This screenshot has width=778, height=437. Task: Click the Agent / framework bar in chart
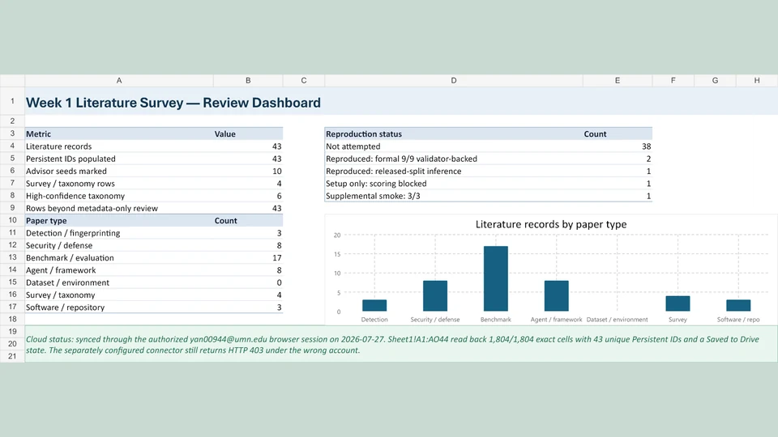[x=556, y=296]
